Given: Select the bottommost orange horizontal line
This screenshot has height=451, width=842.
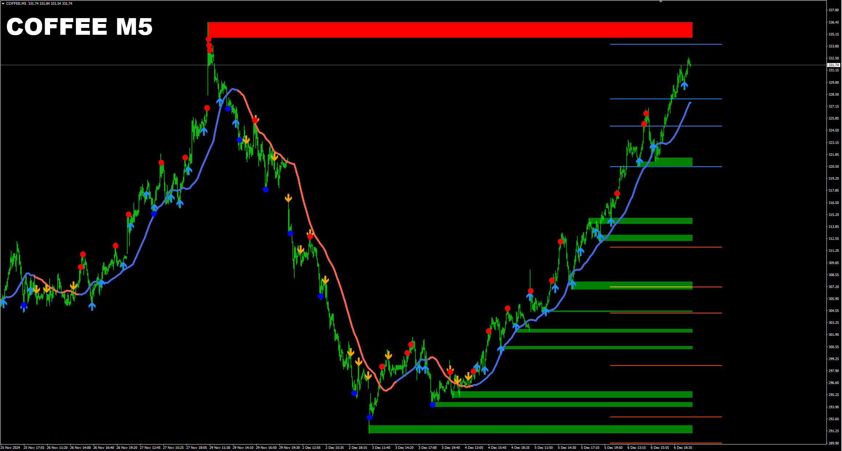Looking at the screenshot, I should [666, 443].
